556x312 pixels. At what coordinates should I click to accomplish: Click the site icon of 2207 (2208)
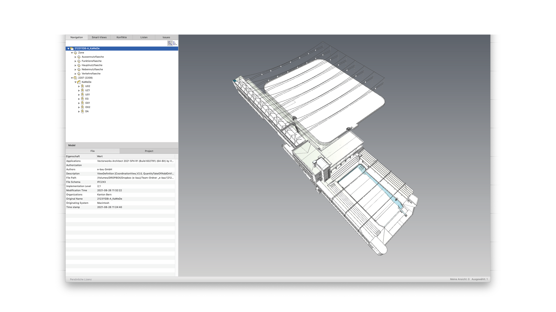click(x=75, y=78)
